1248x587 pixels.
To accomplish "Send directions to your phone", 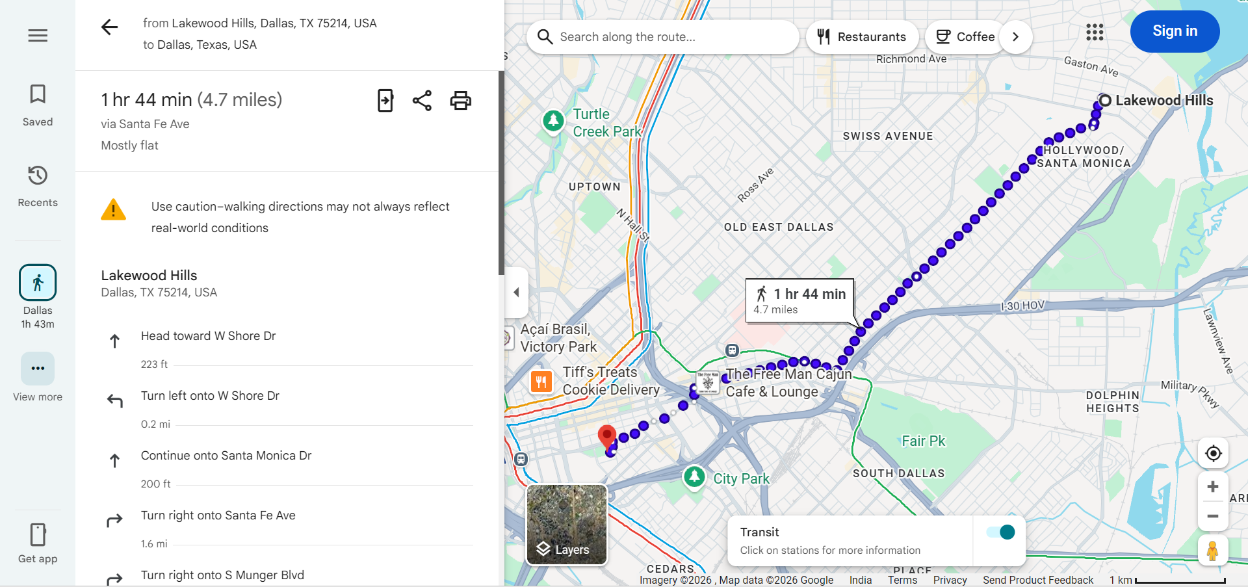I will [385, 100].
